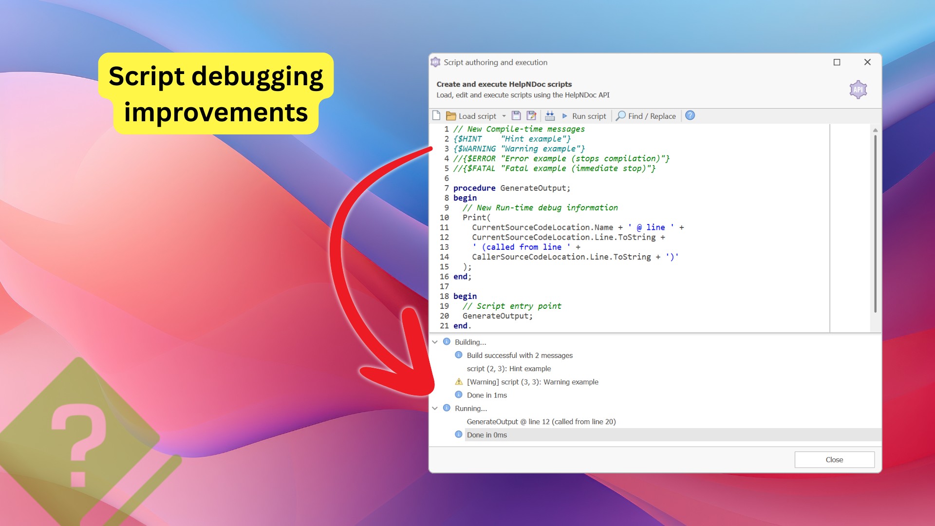Screen dimensions: 935x526
Task: Click the Close button
Action: coord(834,459)
